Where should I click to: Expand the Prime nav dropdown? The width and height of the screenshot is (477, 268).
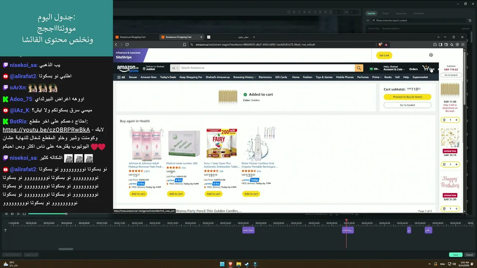click(376, 77)
